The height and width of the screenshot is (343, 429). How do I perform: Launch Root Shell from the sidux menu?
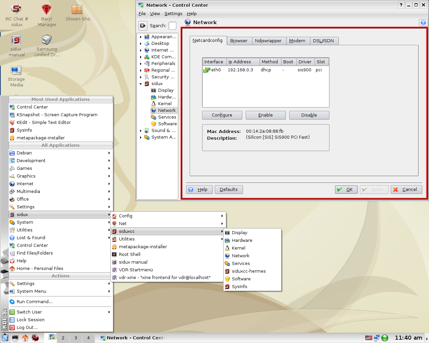pos(168,254)
